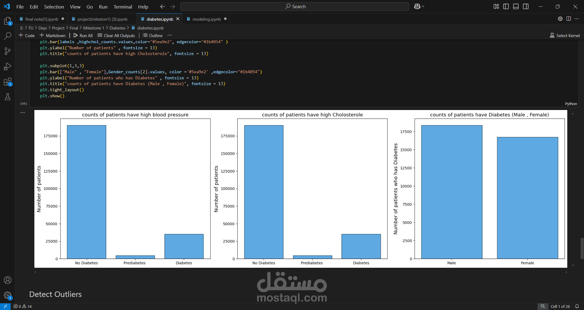The height and width of the screenshot is (310, 584).
Task: Click the command center Search field
Action: pos(294,6)
